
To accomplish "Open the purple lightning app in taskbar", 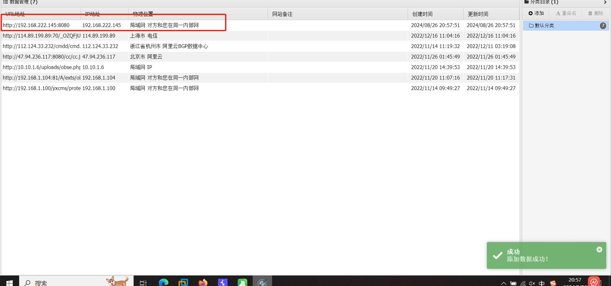I will 223,283.
